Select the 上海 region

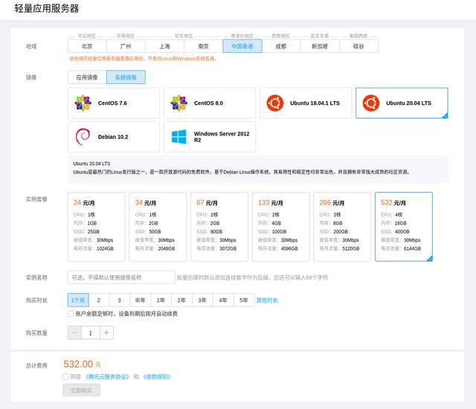(165, 46)
